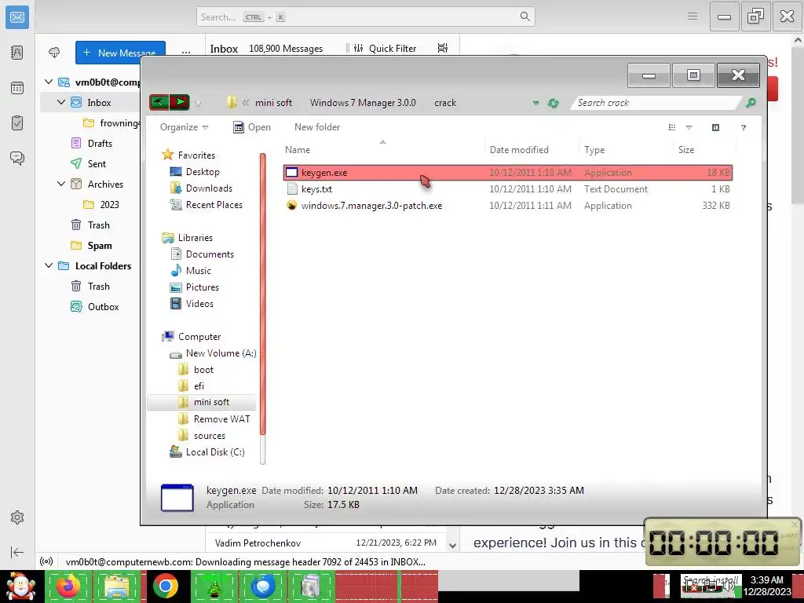Click navigation pane vertical scrollbar
Viewport: 804px width, 603px height.
(x=263, y=294)
